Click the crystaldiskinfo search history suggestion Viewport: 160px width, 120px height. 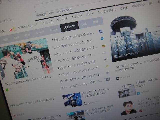pos(64,11)
